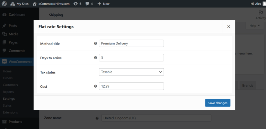Click the WordPress logo icon
This screenshot has width=266, height=129.
point(4,4)
